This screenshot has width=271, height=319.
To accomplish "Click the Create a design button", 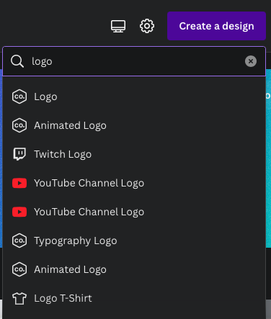I will coord(216,26).
